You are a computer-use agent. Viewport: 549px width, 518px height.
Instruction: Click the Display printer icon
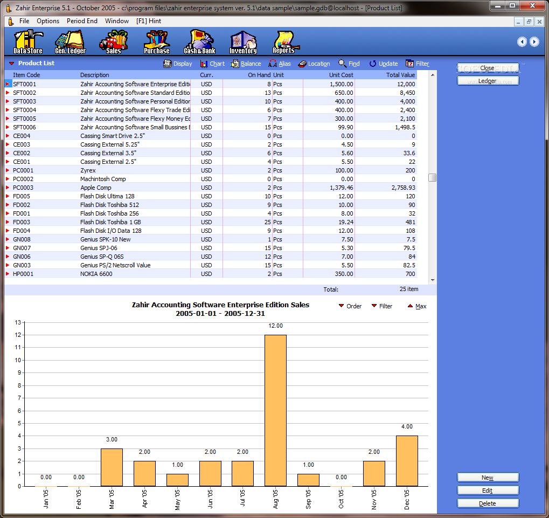coord(168,64)
